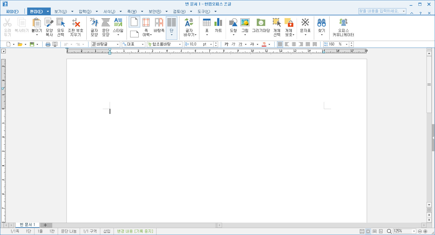
Task: Increase font size with the up stepper
Action: pos(216,43)
